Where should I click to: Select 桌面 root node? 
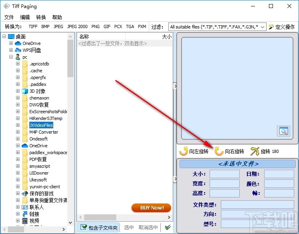point(20,37)
